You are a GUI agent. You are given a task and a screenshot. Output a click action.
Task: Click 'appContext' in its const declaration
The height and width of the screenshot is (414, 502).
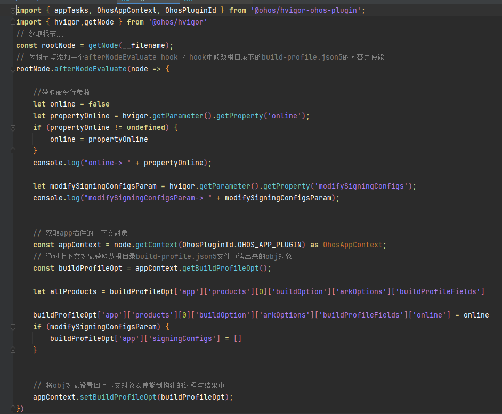pyautogui.click(x=80, y=245)
